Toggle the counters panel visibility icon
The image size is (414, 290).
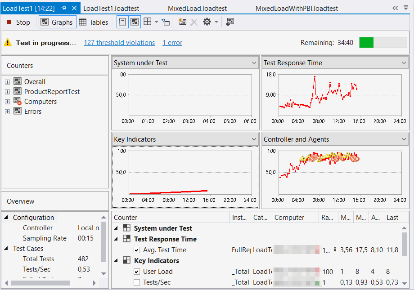coord(122,22)
